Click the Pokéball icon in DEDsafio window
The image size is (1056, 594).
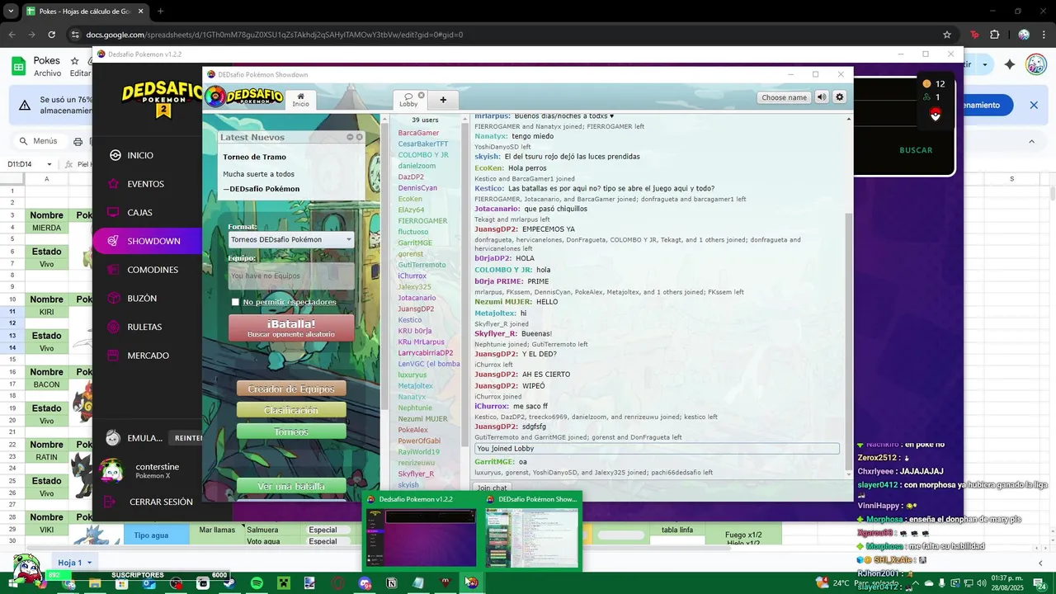pos(935,114)
